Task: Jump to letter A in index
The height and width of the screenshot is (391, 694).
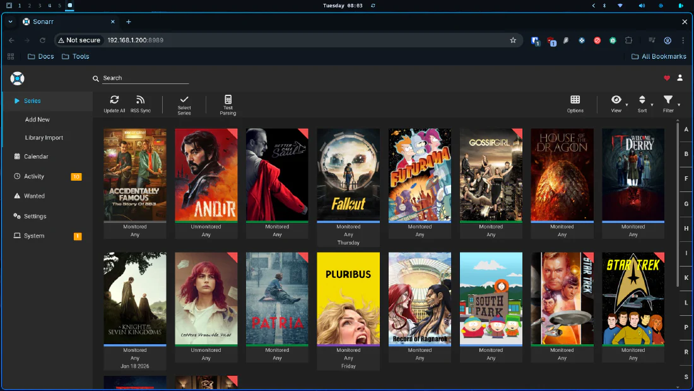Action: (x=686, y=129)
